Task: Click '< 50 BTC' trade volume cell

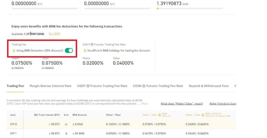Action: click(55, 124)
